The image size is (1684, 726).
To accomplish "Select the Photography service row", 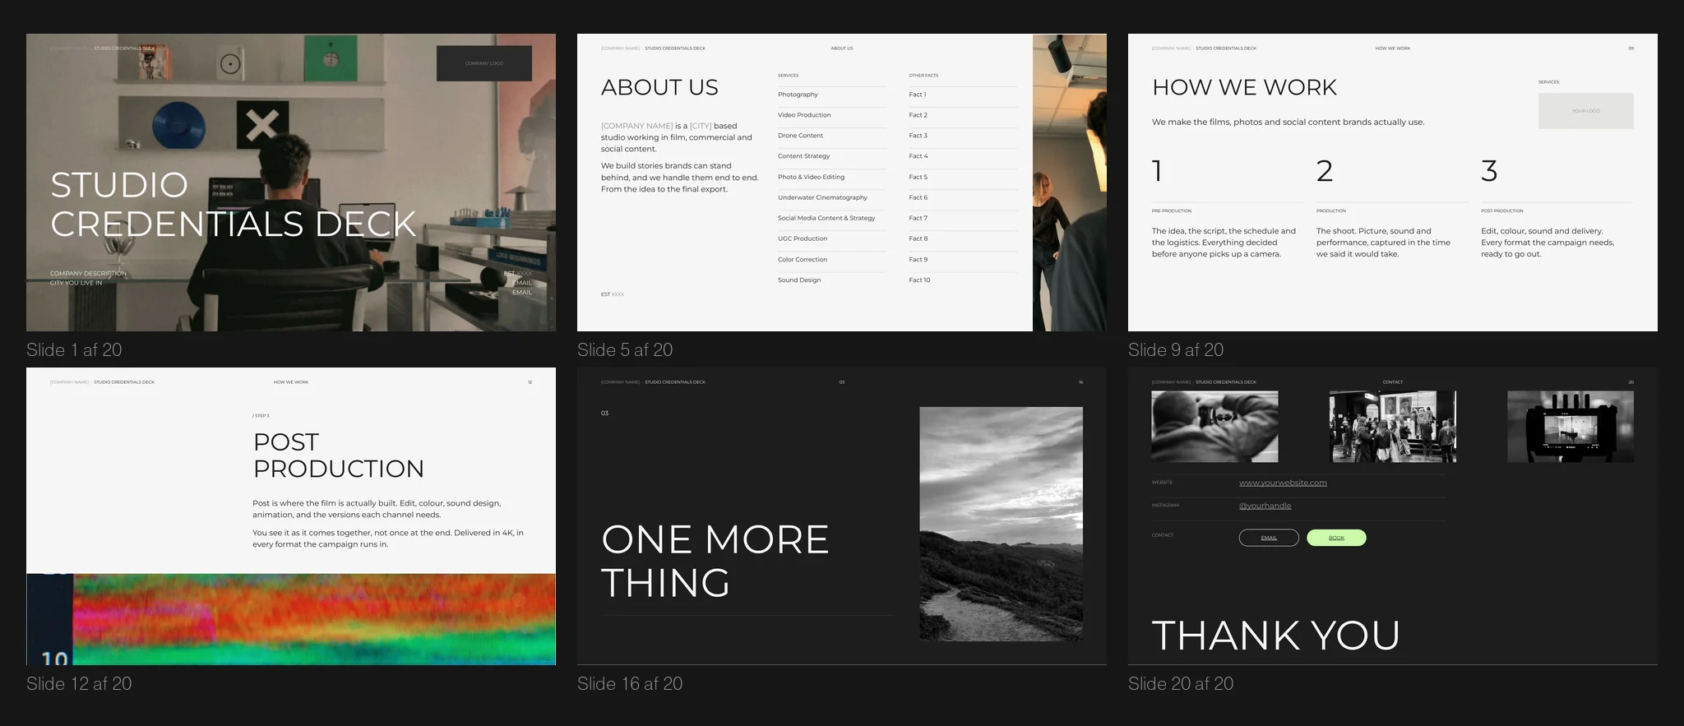I will (832, 95).
